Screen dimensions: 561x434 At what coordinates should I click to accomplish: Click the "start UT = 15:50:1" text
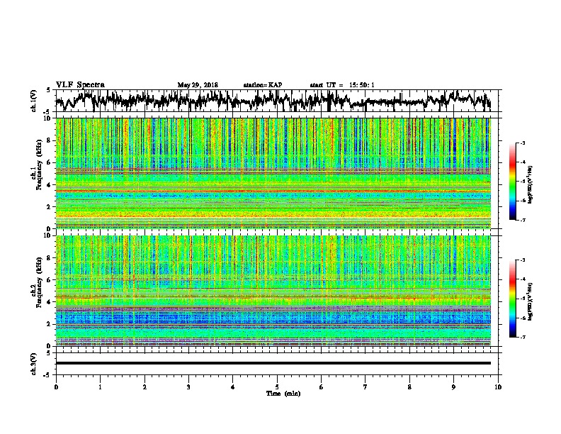click(342, 85)
